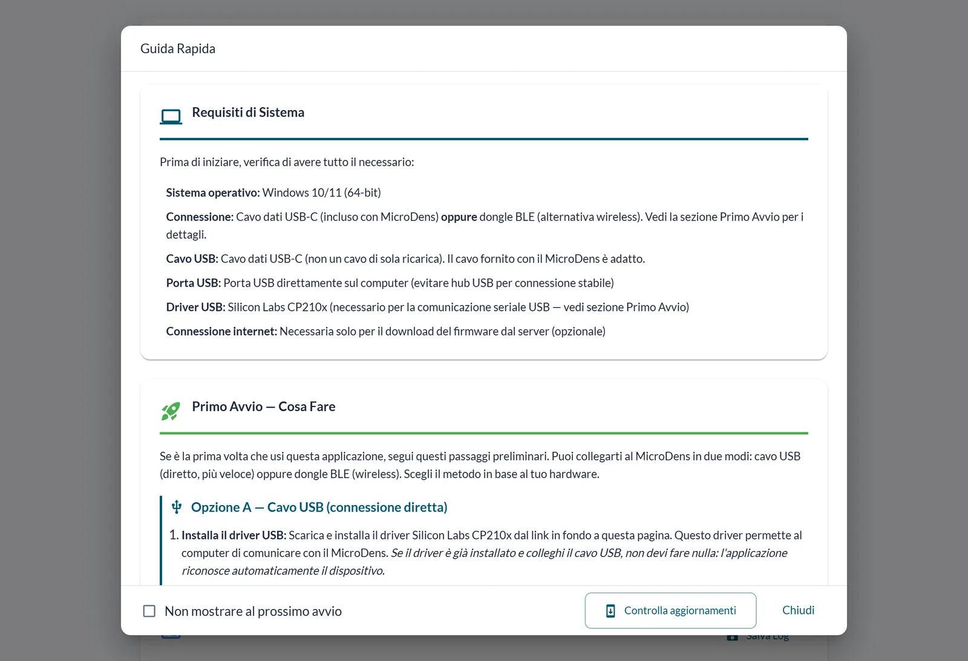Tick the Non mostrare al prossimo avvio checkbox
Image resolution: width=968 pixels, height=661 pixels.
pos(149,611)
